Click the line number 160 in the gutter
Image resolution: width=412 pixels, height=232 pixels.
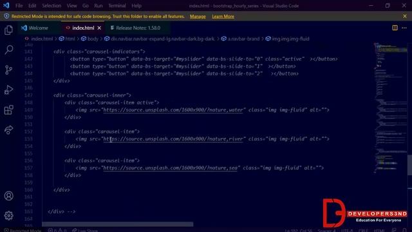28,189
